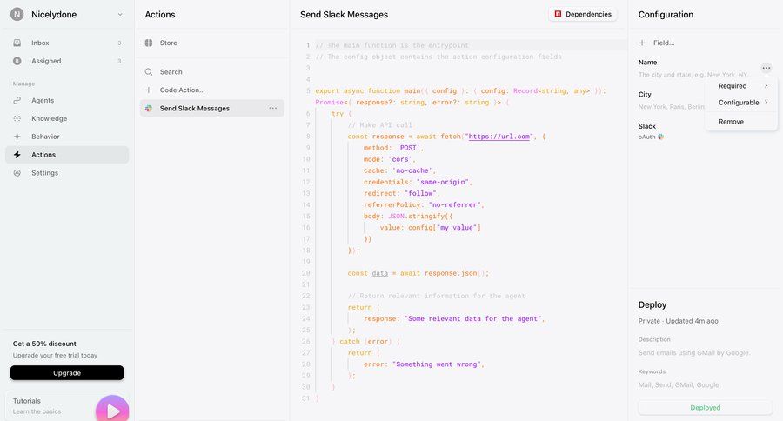The height and width of the screenshot is (421, 783).
Task: Expand the Configurable submenu
Action: [741, 103]
